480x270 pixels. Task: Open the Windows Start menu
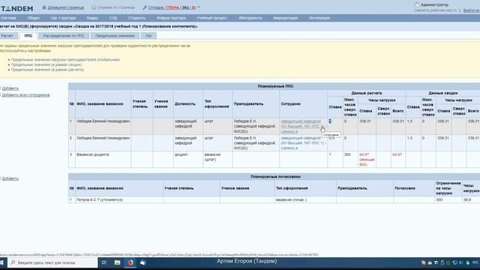point(1,262)
